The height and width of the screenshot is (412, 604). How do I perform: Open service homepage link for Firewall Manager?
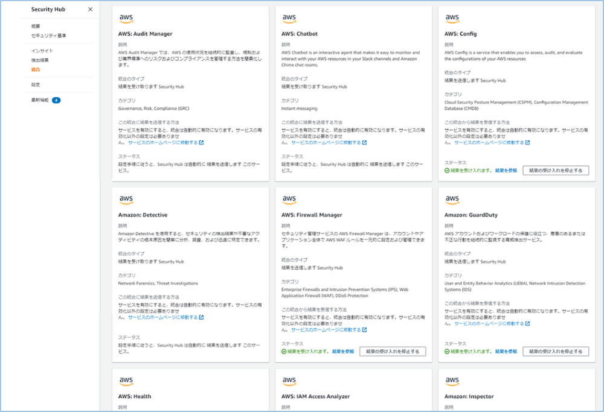(x=326, y=330)
